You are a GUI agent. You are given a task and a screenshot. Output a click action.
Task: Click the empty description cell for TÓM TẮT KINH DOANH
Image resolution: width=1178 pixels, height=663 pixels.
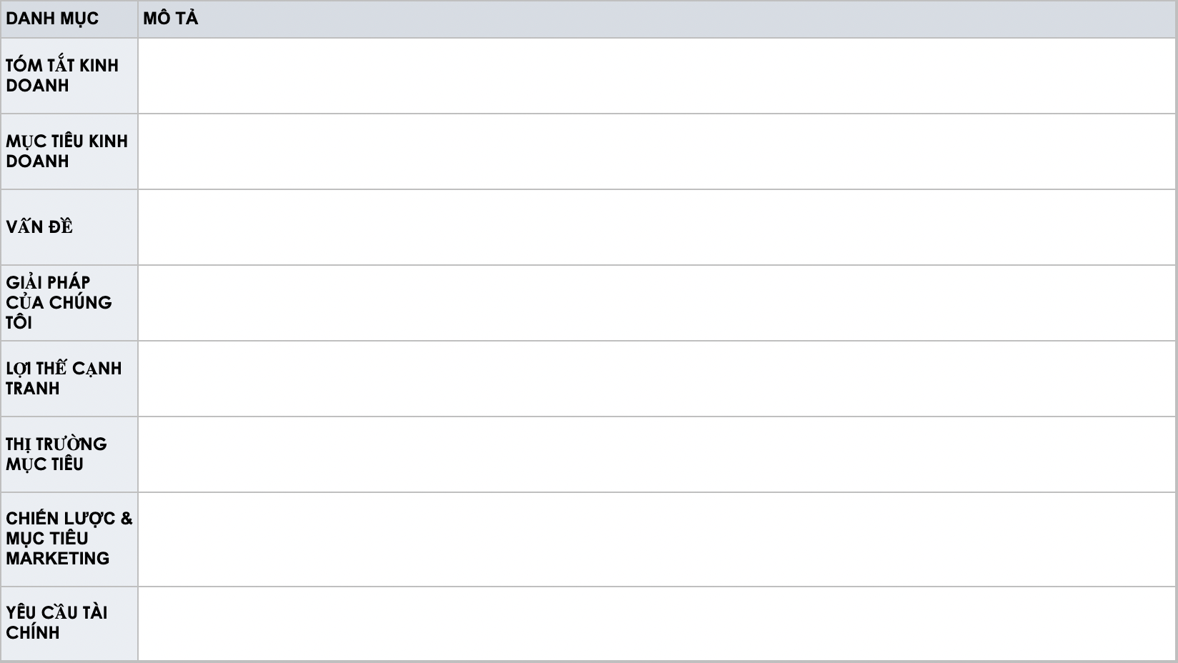[x=656, y=76]
